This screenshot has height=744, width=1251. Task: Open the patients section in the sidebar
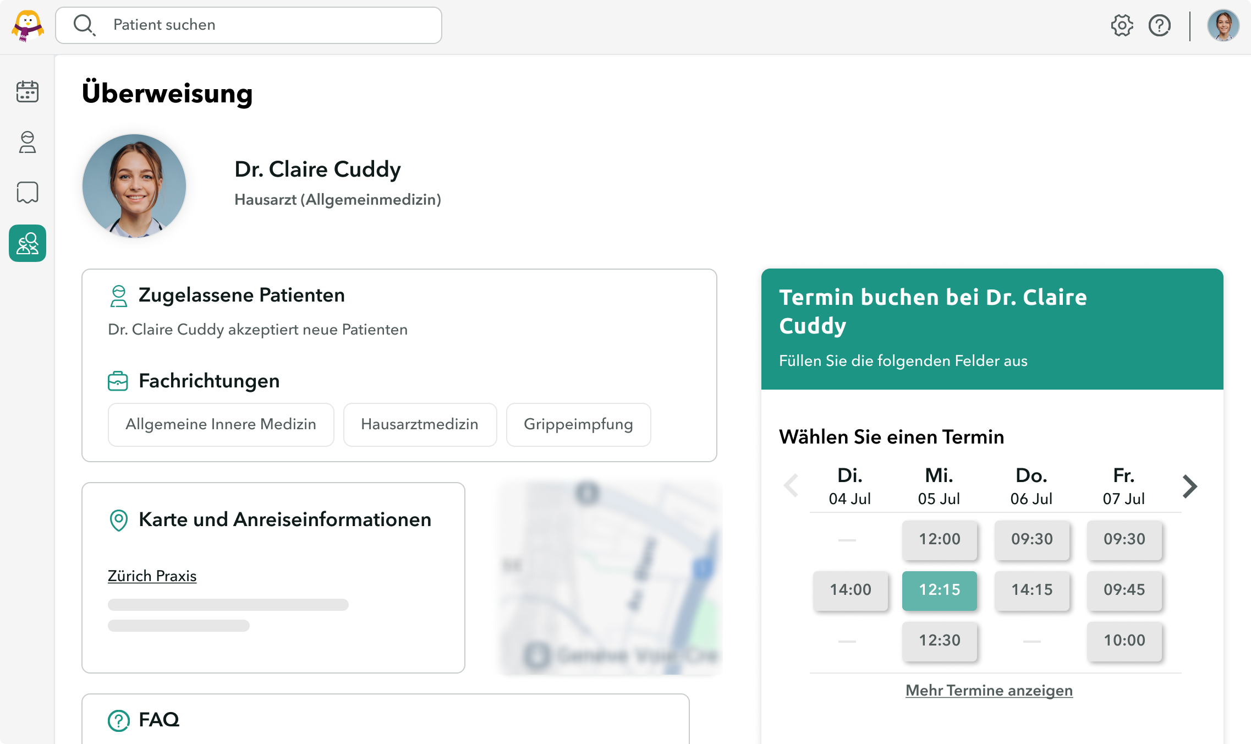click(x=27, y=143)
